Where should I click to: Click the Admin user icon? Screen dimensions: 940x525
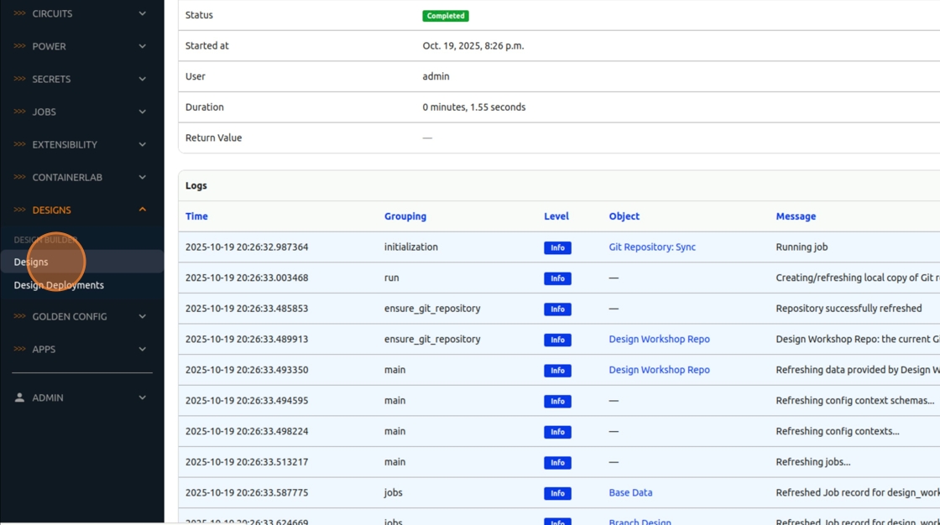[x=19, y=398]
